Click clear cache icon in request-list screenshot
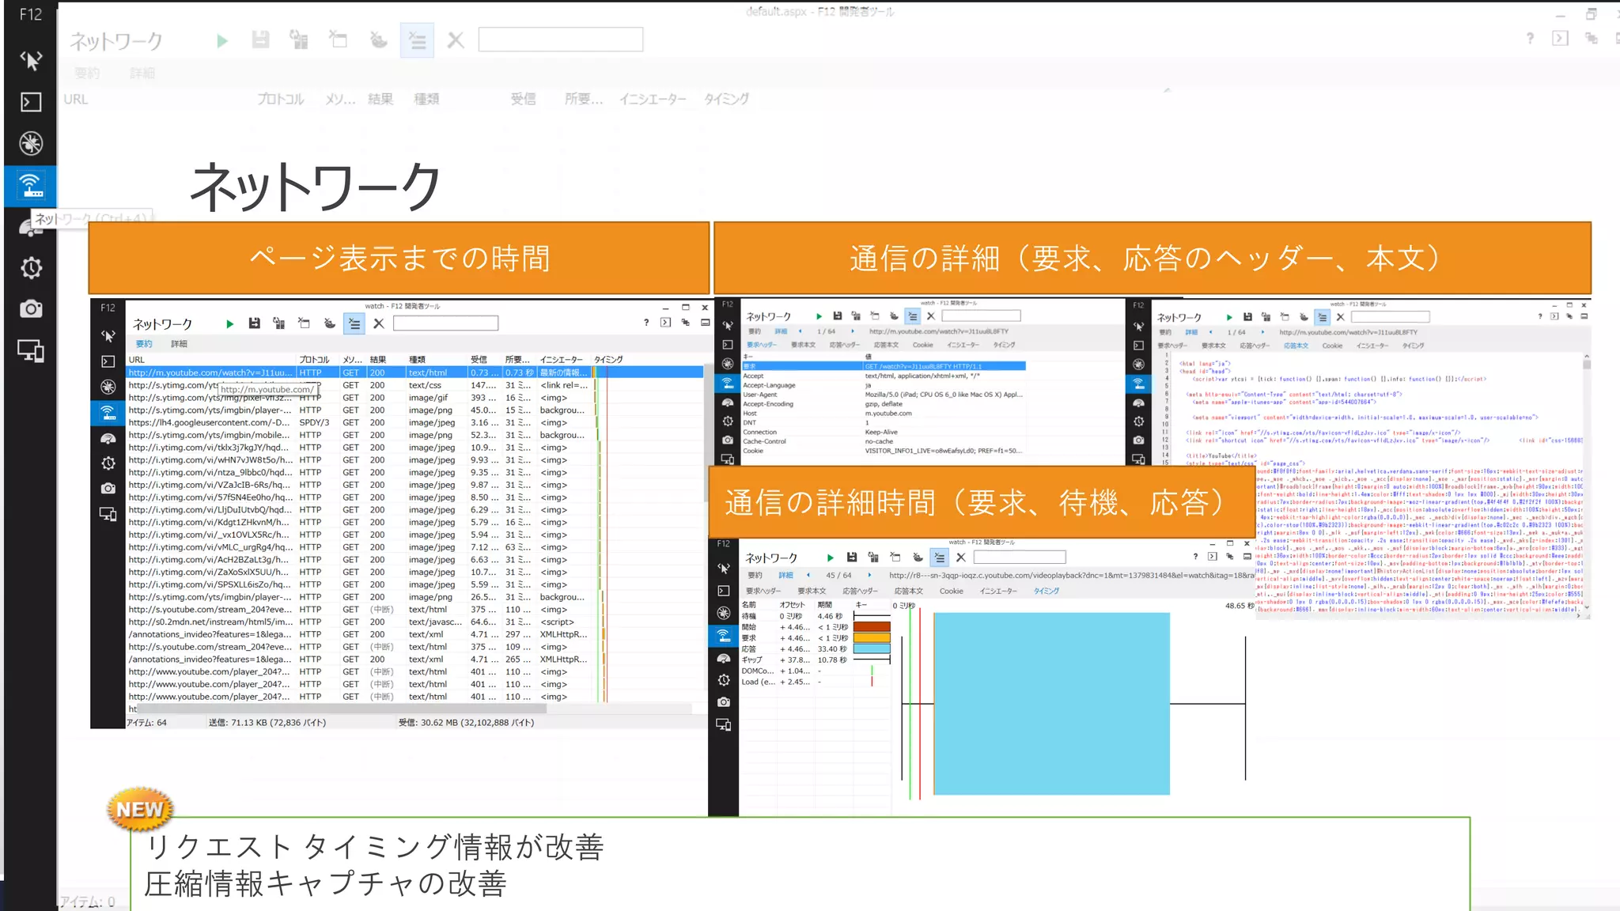1620x911 pixels. pyautogui.click(x=304, y=323)
